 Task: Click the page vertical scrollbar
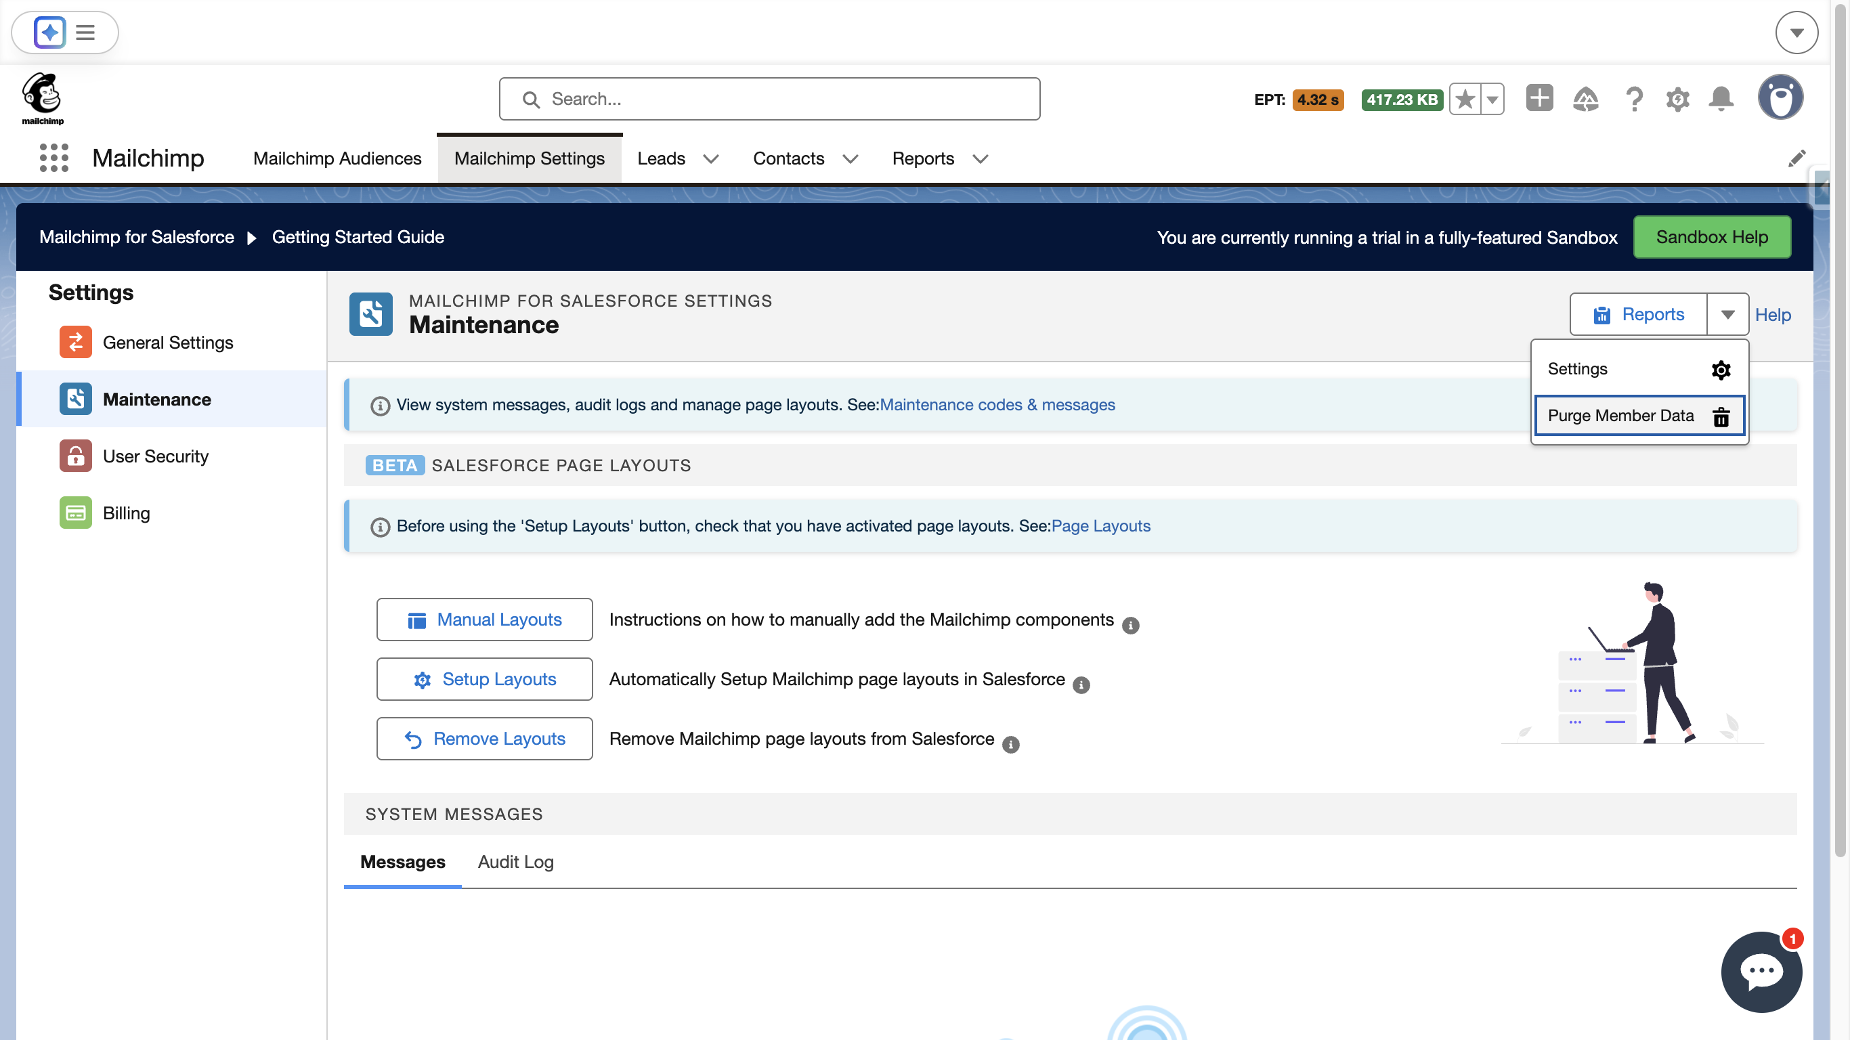coord(1839,431)
